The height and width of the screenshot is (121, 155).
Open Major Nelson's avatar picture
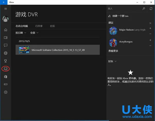click(113, 31)
